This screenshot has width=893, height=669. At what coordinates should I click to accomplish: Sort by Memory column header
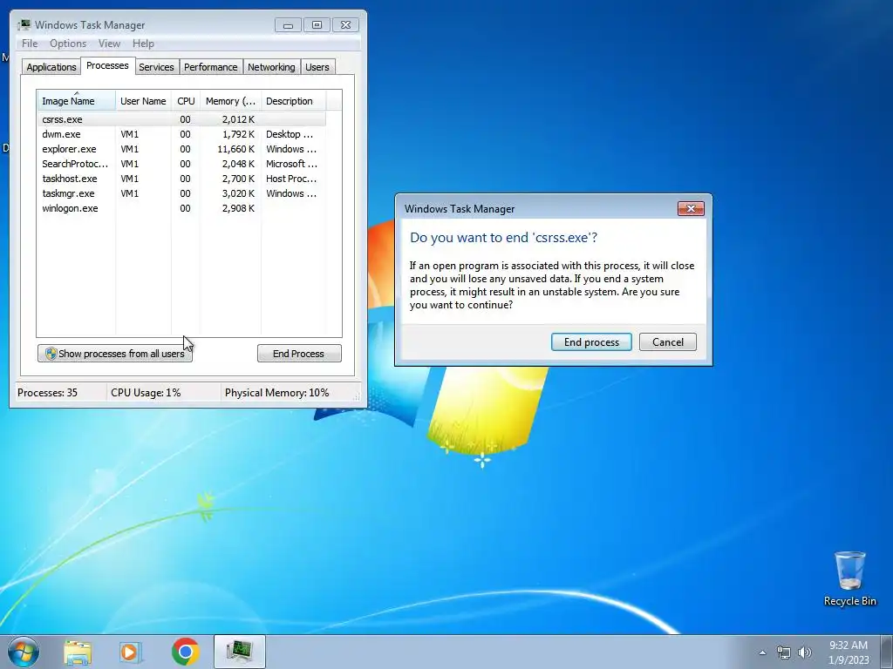pyautogui.click(x=230, y=101)
